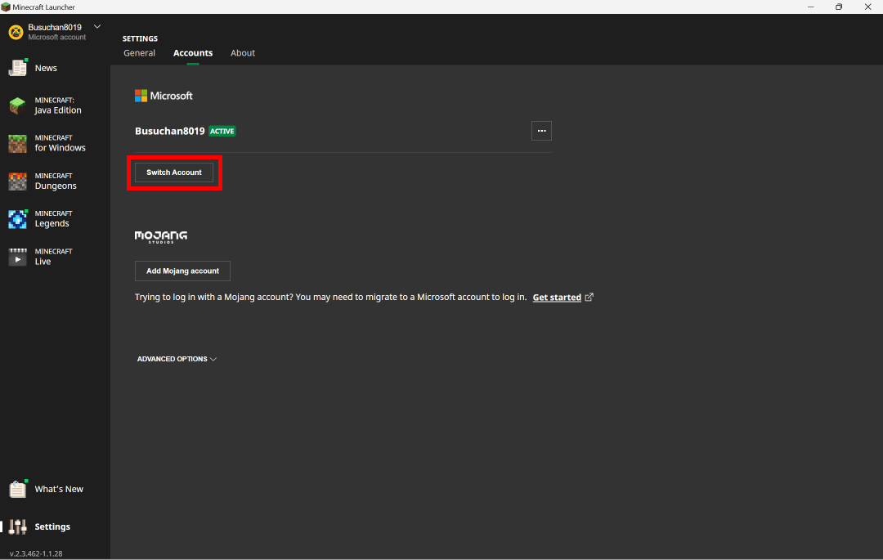
Task: Open Minecraft Live section
Action: [x=49, y=255]
